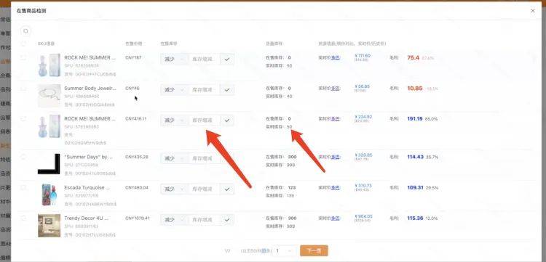Click checkmark button in Escada Turquoise row
Screen dimensions: 546x262
[x=227, y=189]
